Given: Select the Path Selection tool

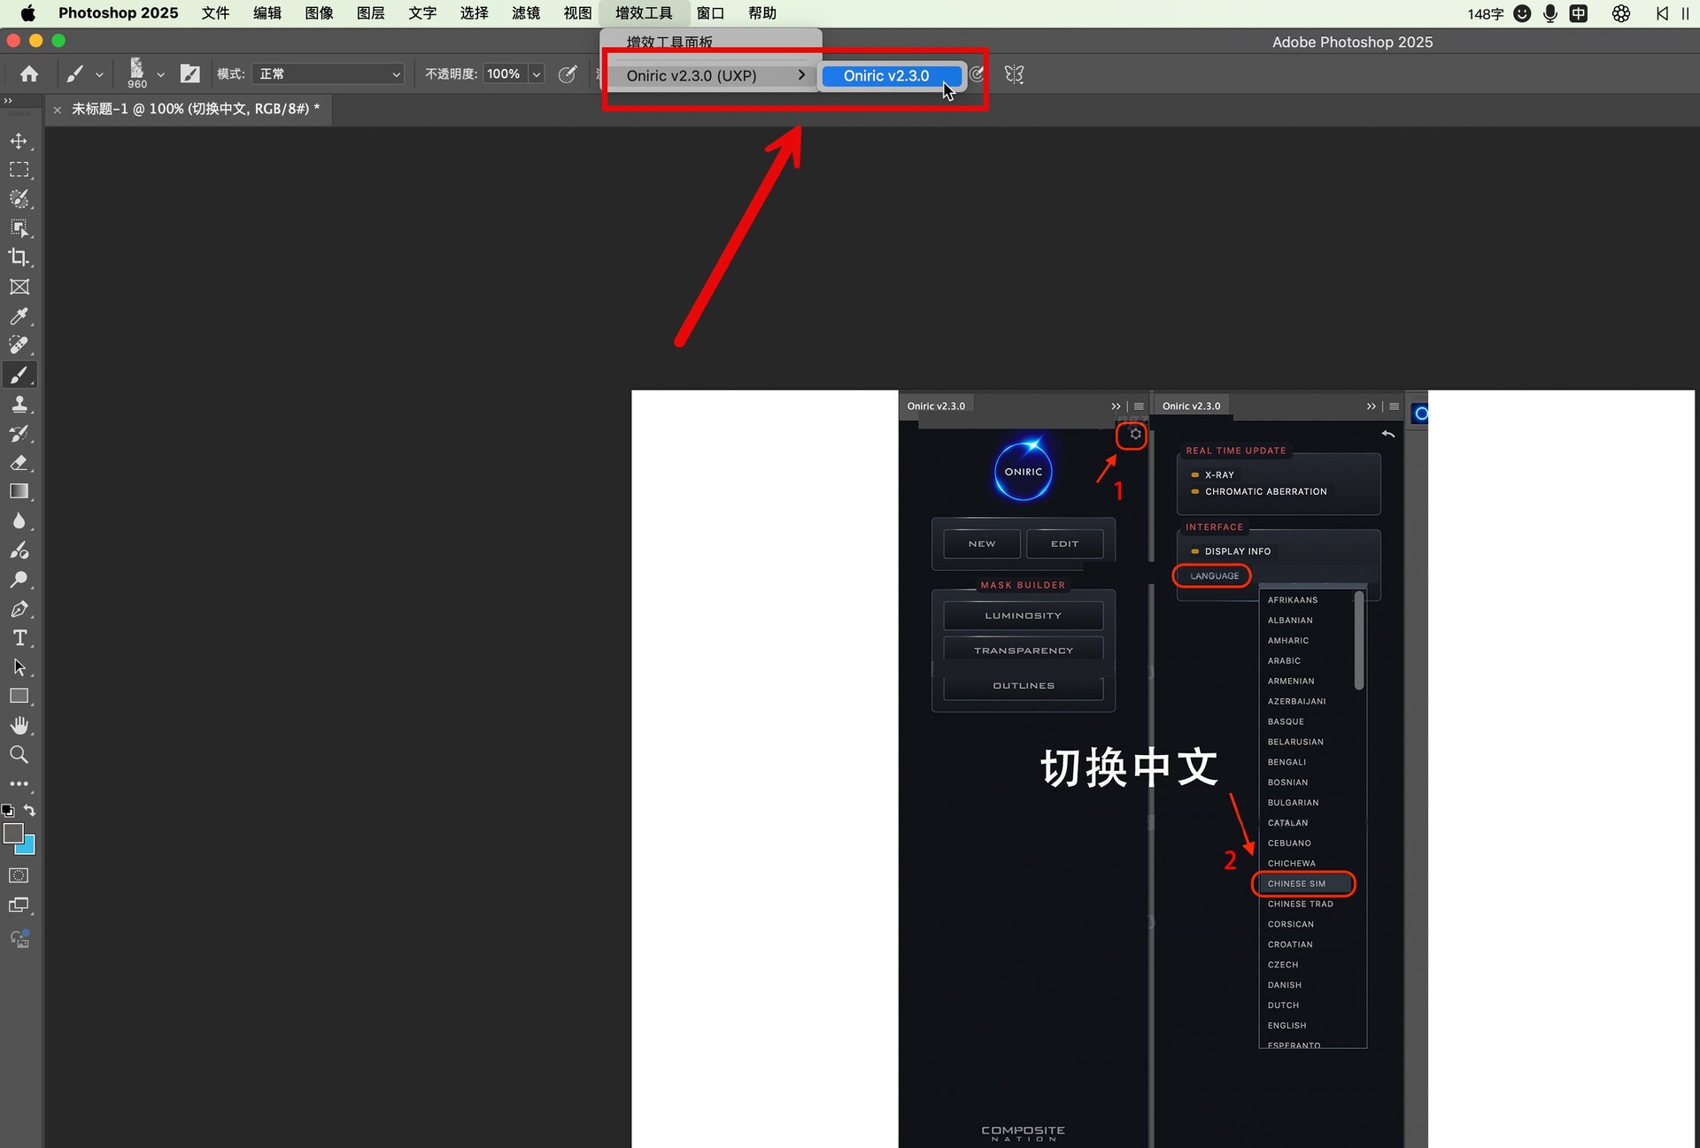Looking at the screenshot, I should pos(19,667).
